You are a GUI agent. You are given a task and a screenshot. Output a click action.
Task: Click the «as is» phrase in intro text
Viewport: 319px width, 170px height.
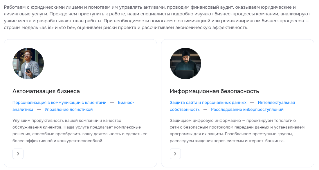[x=46, y=28]
